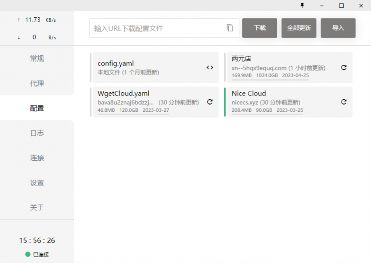This screenshot has height=263, width=371.
Task: Click the bava8u2znaj6bdzzj... URL text
Action: point(125,102)
